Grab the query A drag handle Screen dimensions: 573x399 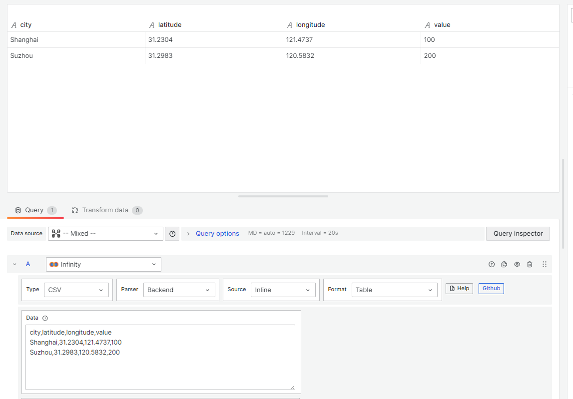point(545,264)
